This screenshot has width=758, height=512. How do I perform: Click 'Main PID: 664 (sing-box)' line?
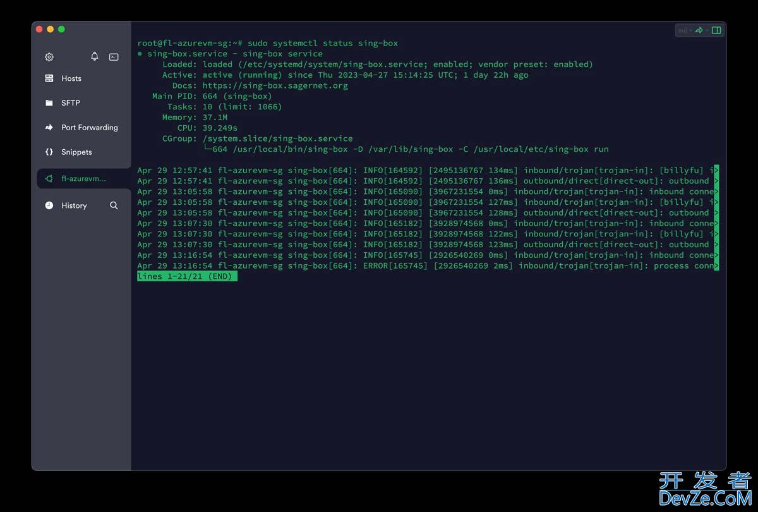(x=212, y=96)
